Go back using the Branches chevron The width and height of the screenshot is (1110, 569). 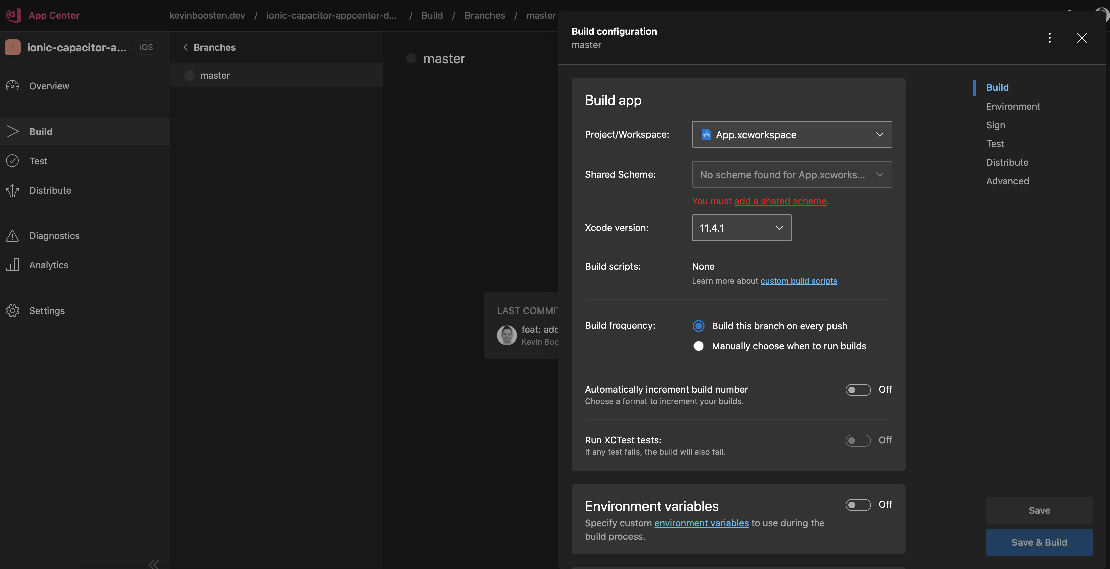pyautogui.click(x=185, y=47)
